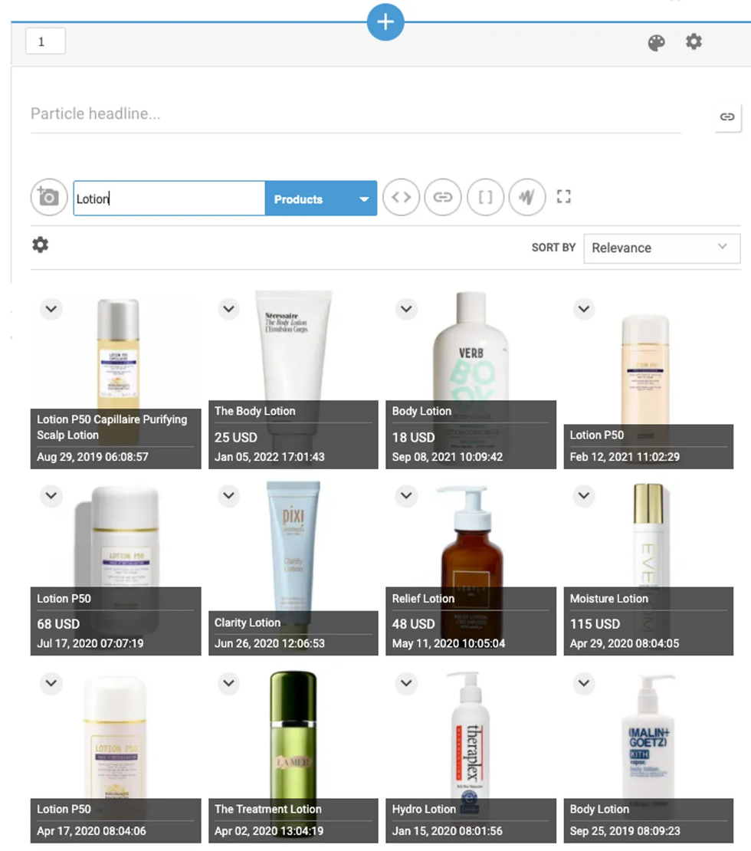
Task: Expand options on the Moisture Lotion card
Action: coord(584,496)
